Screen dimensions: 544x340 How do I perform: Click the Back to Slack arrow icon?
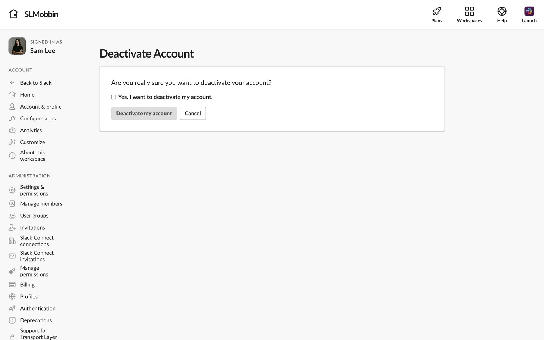[12, 83]
